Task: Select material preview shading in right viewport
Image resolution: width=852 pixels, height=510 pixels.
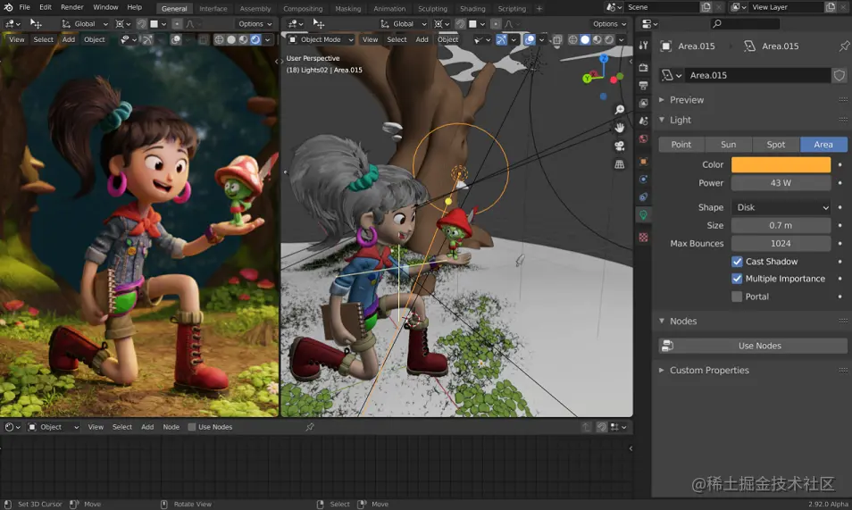Action: [597, 39]
